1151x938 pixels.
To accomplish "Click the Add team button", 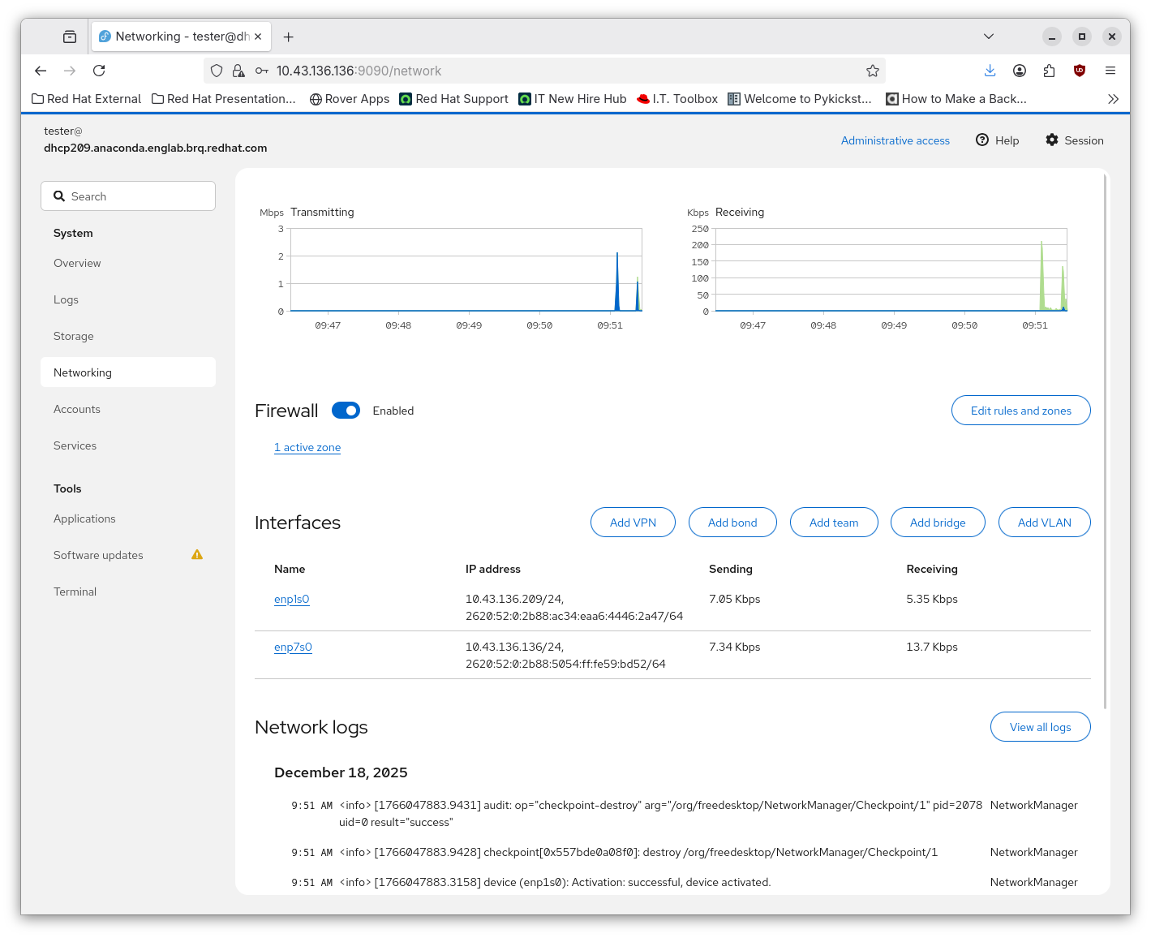I will point(834,523).
